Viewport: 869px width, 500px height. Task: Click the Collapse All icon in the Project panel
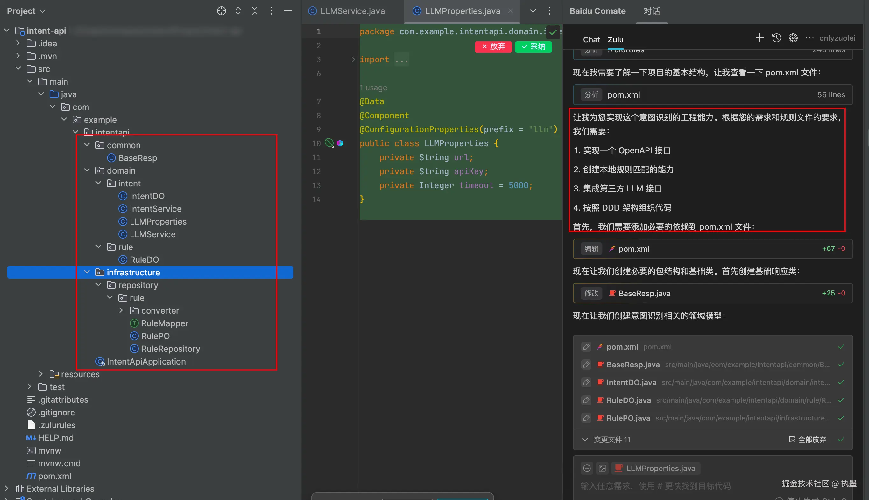pyautogui.click(x=254, y=11)
